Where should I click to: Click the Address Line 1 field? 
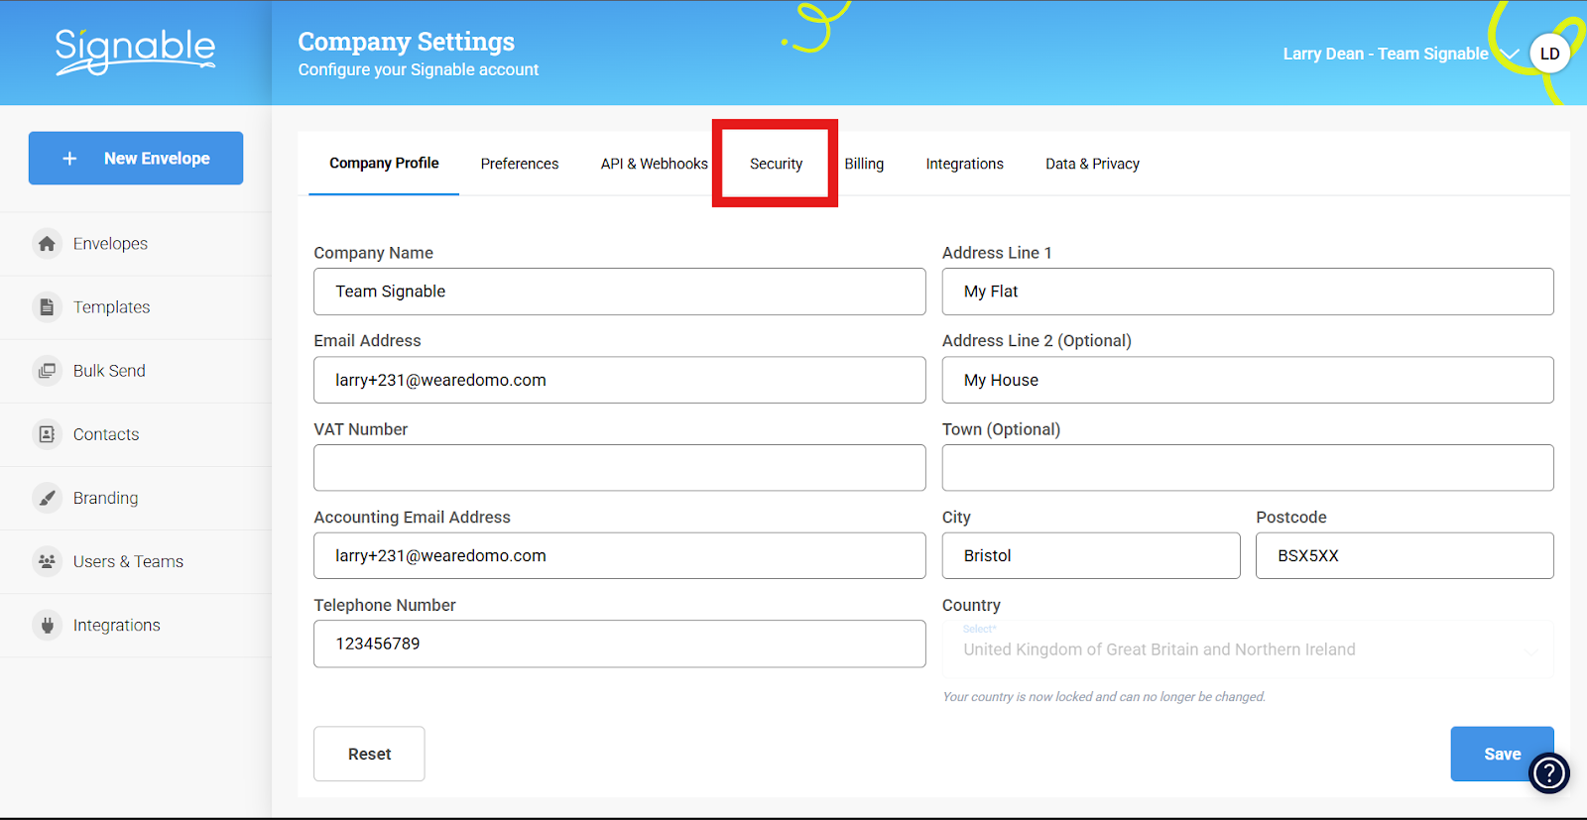(1248, 292)
